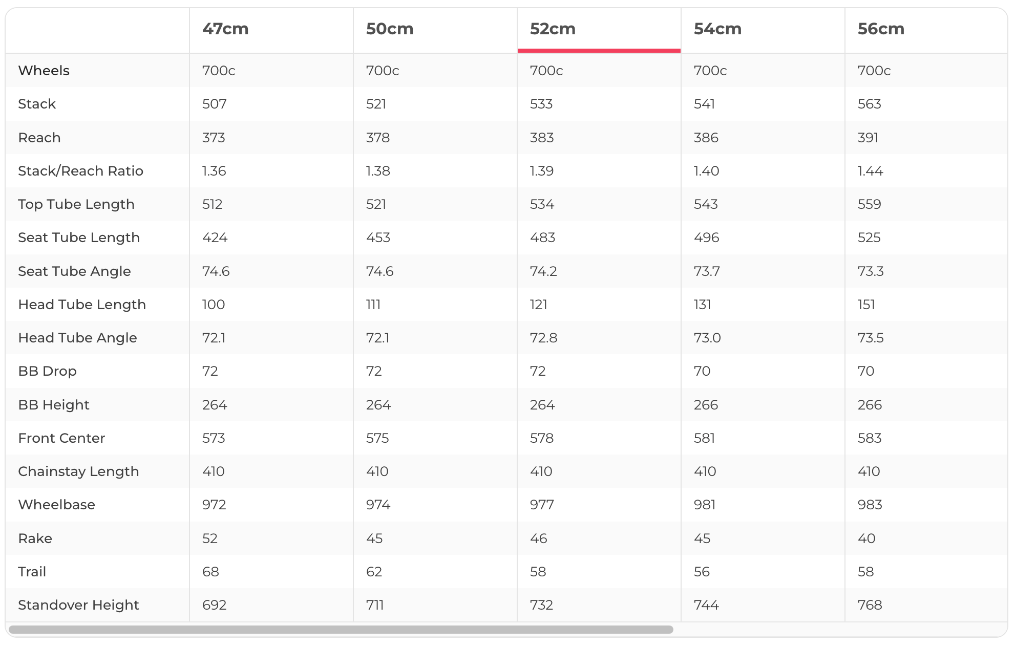Select the 47cm Rake value 52
This screenshot has width=1015, height=647.
210,538
